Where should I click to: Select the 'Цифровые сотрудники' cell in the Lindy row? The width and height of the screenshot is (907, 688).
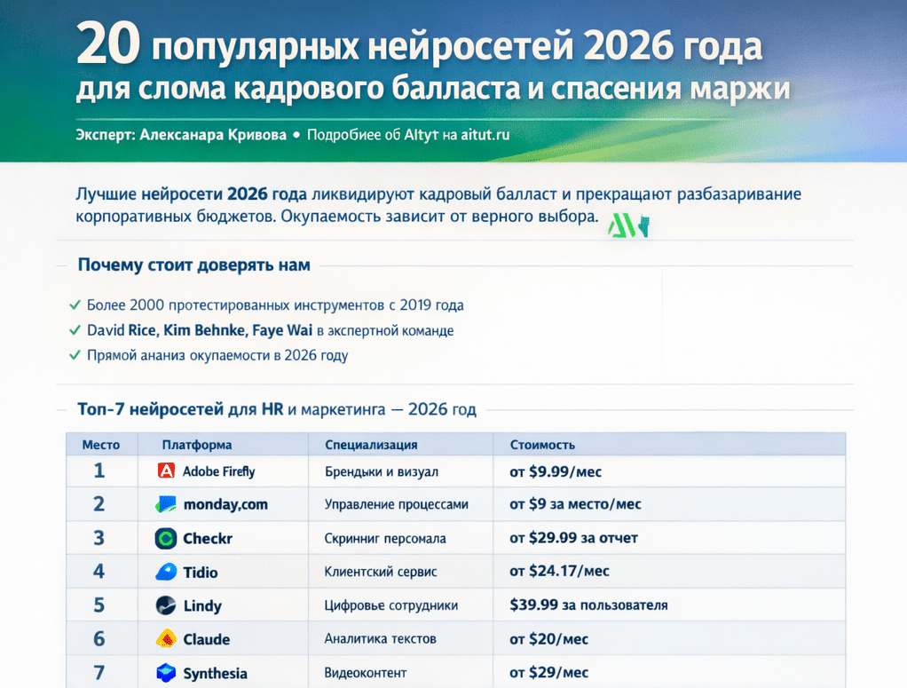[x=391, y=605]
